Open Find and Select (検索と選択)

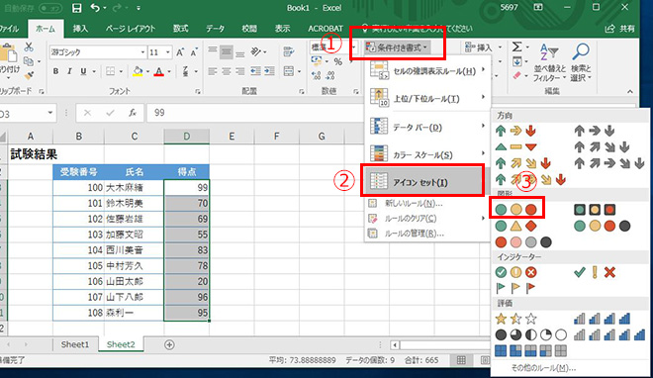point(581,62)
